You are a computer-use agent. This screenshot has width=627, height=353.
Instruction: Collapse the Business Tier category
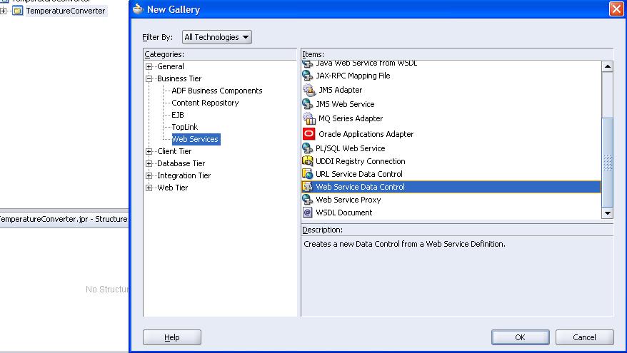149,78
